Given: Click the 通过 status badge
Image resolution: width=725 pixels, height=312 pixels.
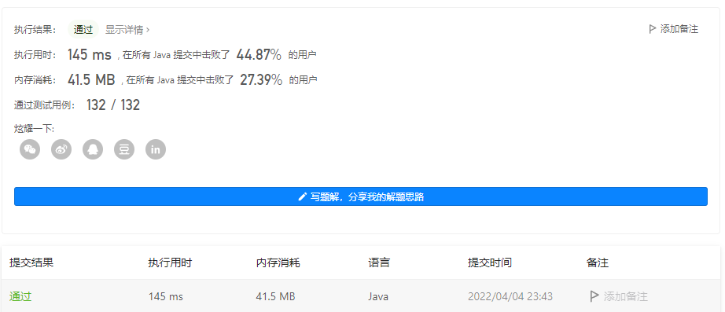Looking at the screenshot, I should [83, 30].
